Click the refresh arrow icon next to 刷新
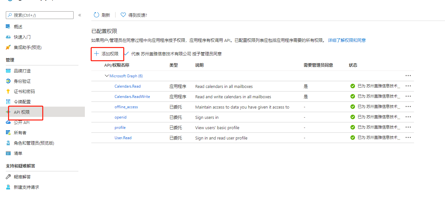Image resolution: width=445 pixels, height=201 pixels. point(96,15)
